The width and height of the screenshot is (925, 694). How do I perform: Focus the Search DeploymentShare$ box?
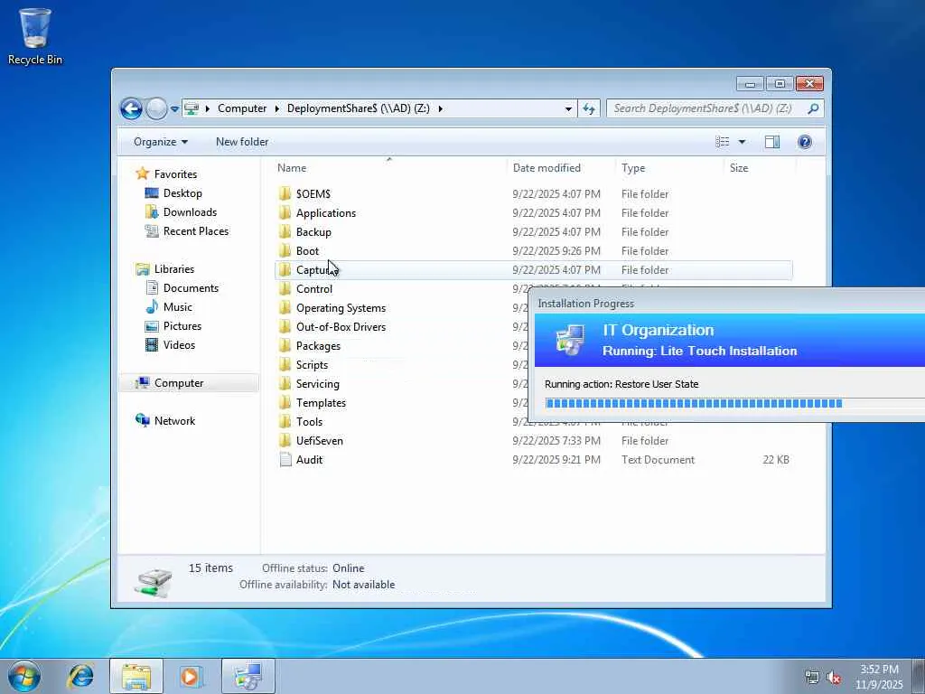[x=705, y=108]
